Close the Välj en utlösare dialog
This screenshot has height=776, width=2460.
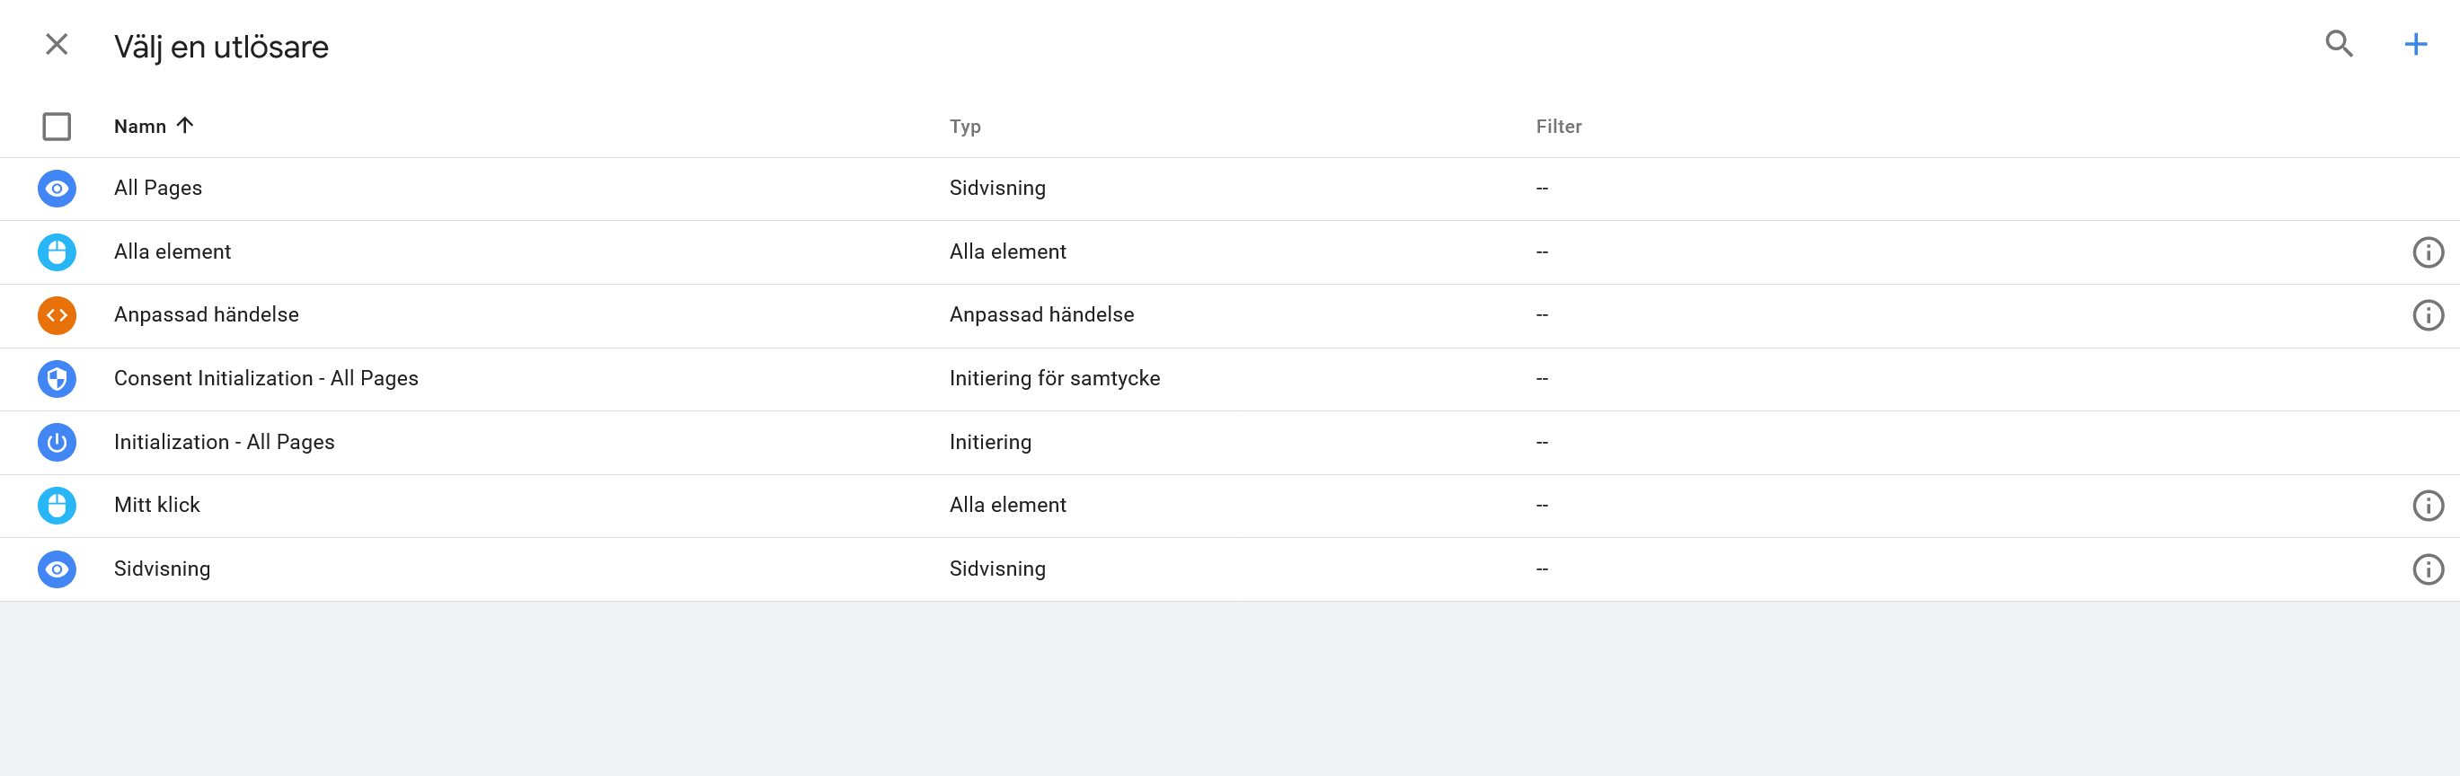[x=57, y=44]
